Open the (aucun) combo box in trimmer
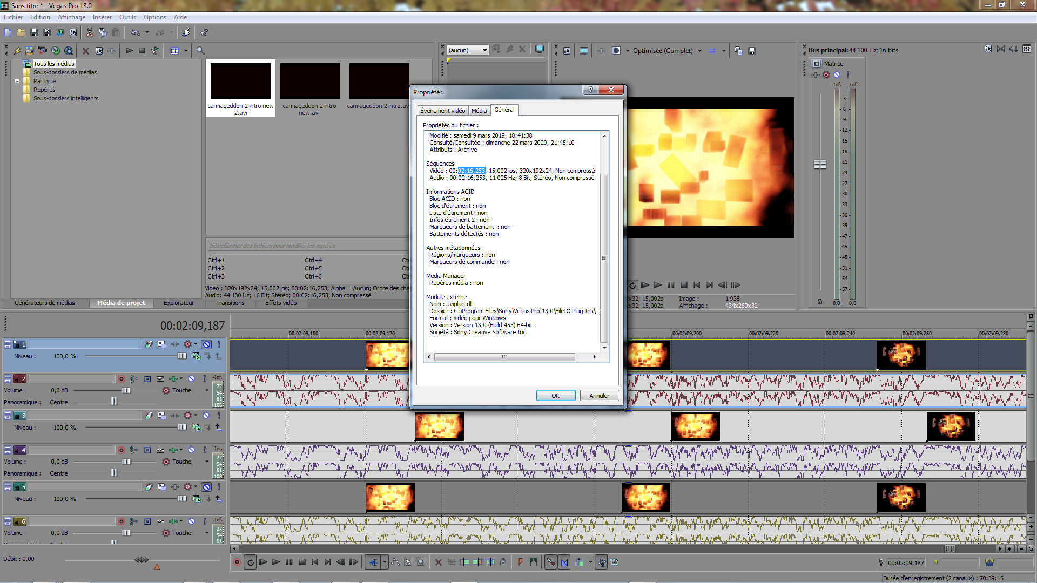 pos(468,50)
